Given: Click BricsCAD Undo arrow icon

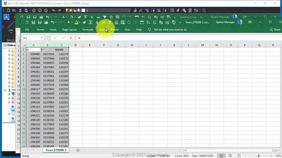Looking at the screenshot, I should pos(53,11).
